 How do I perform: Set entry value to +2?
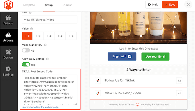(38, 36)
